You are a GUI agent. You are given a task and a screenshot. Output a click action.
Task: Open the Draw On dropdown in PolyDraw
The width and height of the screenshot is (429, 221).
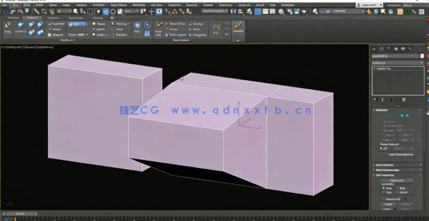78,24
